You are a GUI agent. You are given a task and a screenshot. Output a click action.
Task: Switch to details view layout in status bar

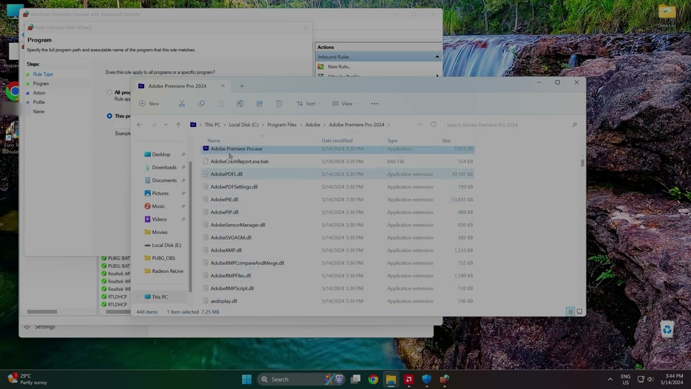coord(570,312)
